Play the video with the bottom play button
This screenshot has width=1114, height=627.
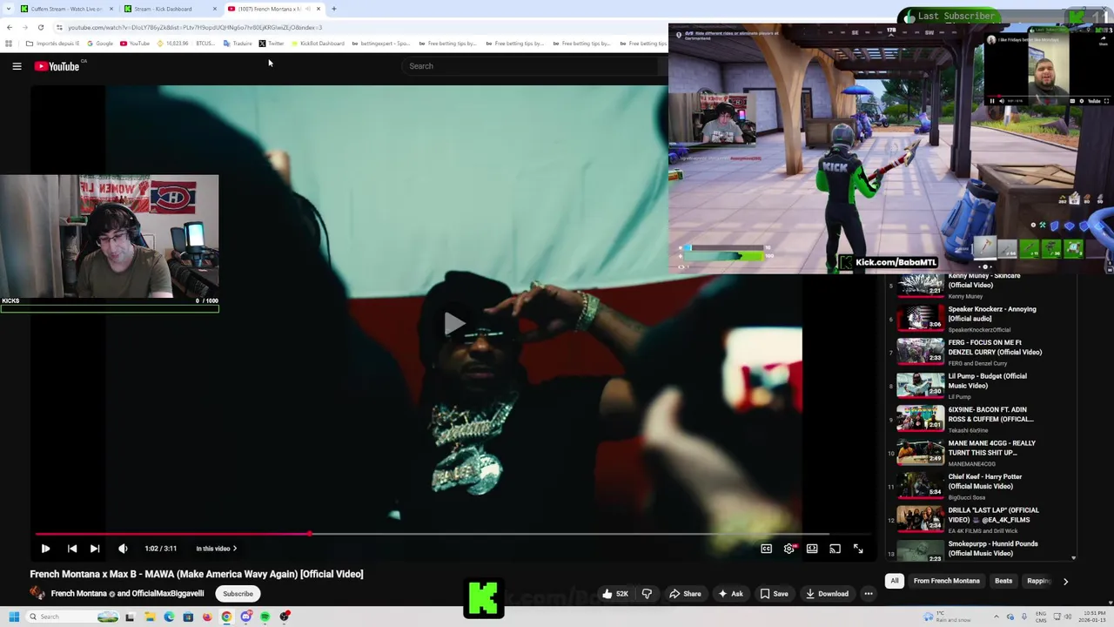coord(45,549)
